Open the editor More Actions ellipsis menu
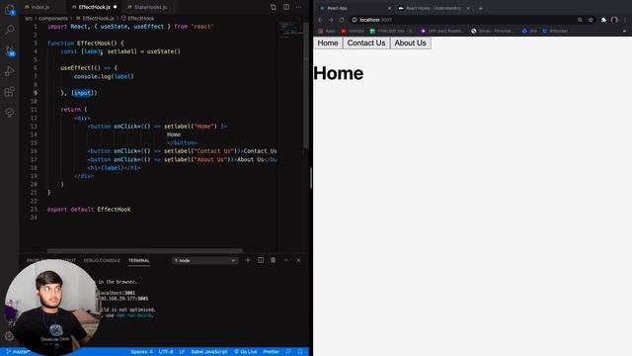The height and width of the screenshot is (356, 632). coord(298,7)
